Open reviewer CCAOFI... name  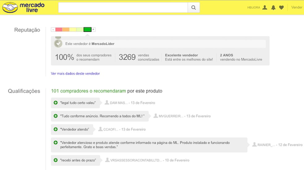point(111,129)
